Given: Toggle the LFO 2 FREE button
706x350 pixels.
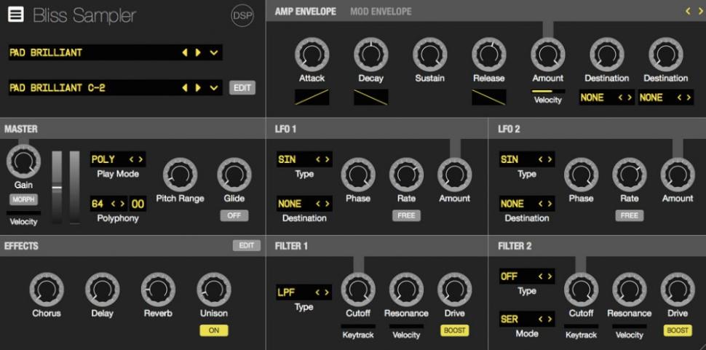Looking at the screenshot, I should coord(630,215).
